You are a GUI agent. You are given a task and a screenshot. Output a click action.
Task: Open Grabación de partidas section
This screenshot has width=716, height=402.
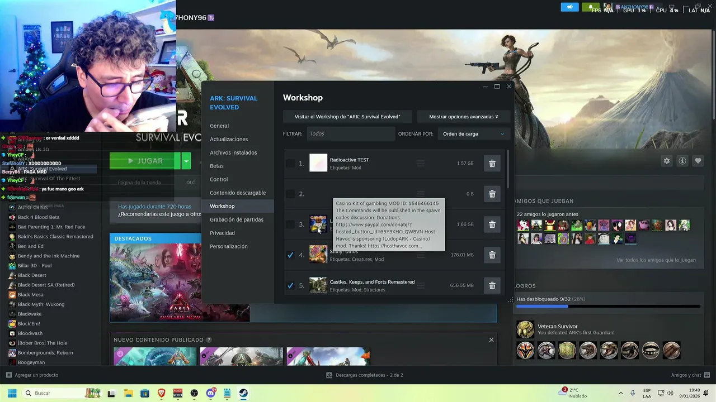(237, 219)
